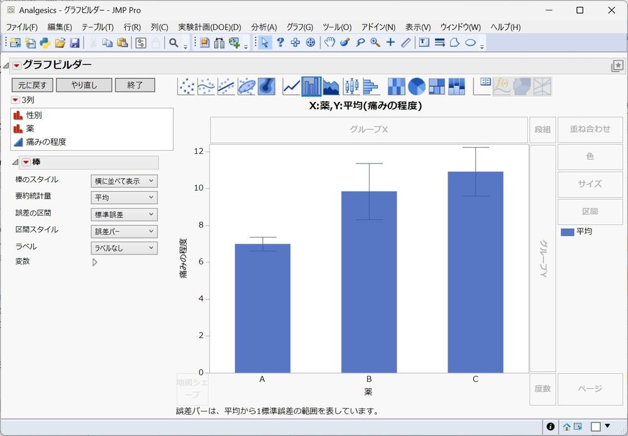Image resolution: width=628 pixels, height=436 pixels.
Task: Click the 色 drop zone
Action: 590,156
